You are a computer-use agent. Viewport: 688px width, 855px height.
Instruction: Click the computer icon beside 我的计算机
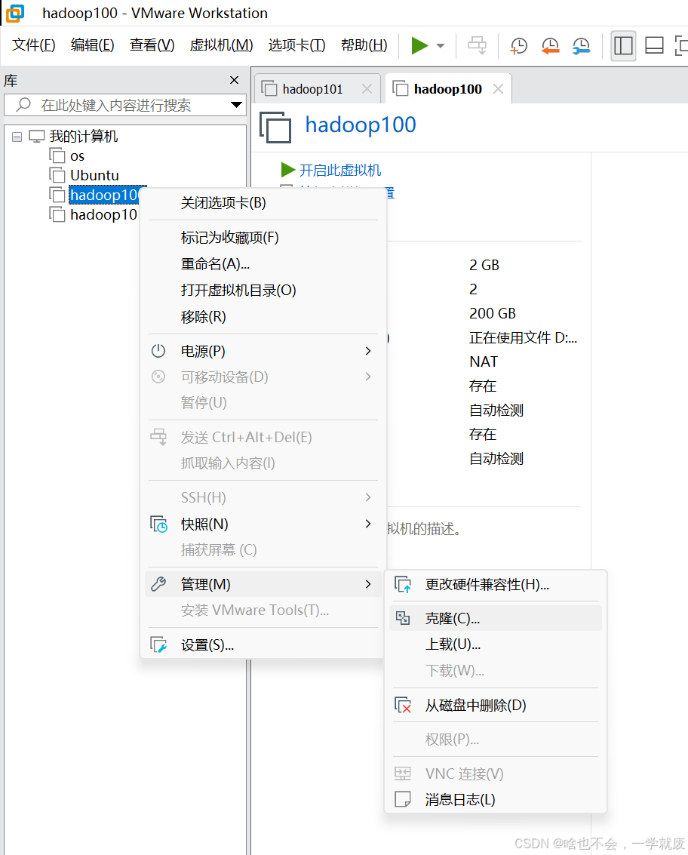pyautogui.click(x=36, y=137)
